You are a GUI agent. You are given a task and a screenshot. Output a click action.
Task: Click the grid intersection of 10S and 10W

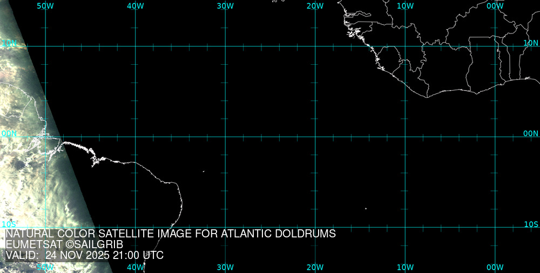tap(405, 227)
